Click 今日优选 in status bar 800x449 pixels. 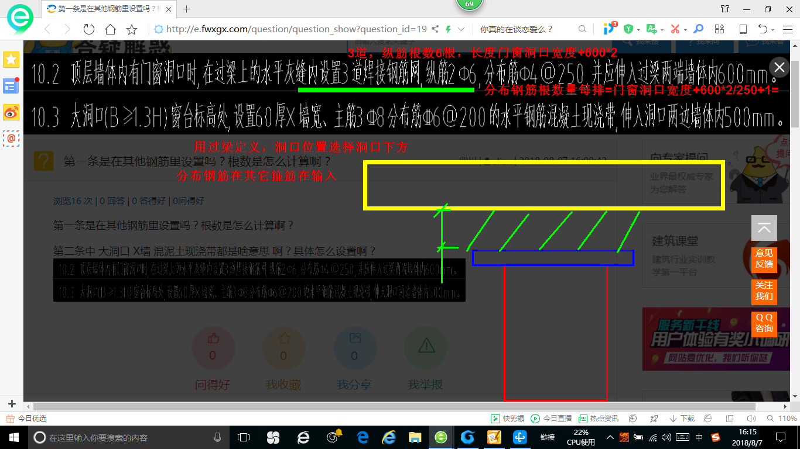(x=26, y=419)
